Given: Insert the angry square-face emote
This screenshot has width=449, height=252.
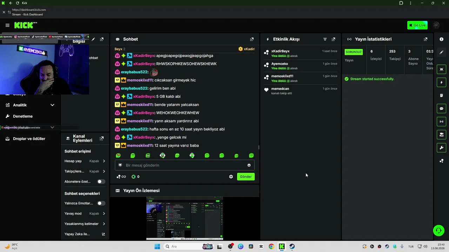Looking at the screenshot, I should click(x=148, y=155).
